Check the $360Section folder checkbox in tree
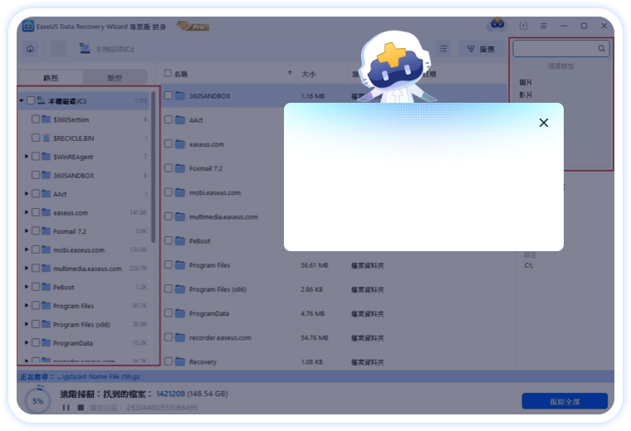Image resolution: width=631 pixels, height=431 pixels. [x=35, y=119]
